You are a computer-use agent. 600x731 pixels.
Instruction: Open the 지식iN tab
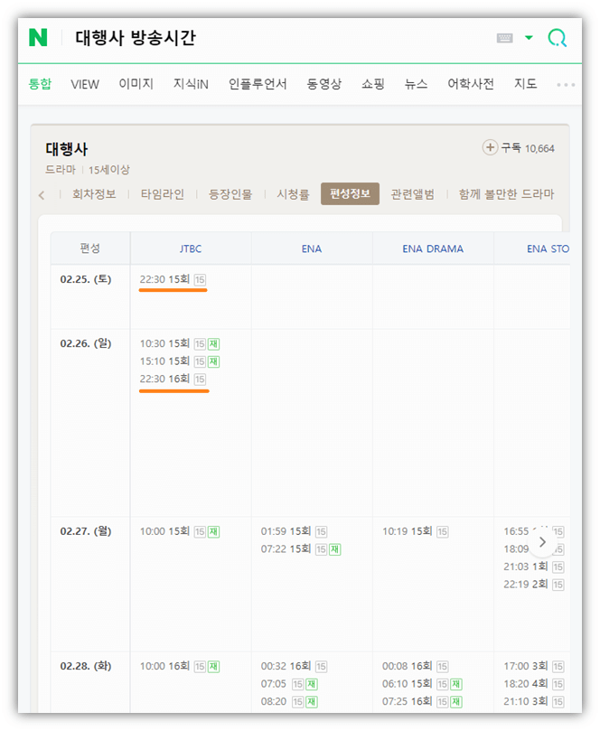pyautogui.click(x=191, y=84)
